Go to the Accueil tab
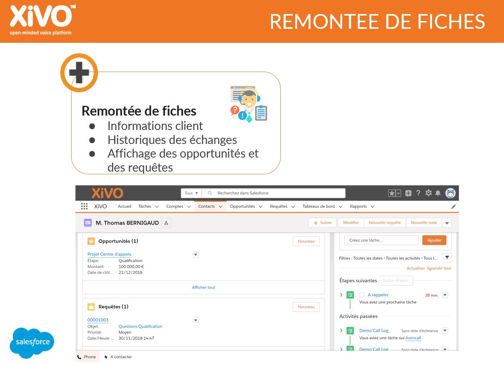This screenshot has width=504, height=365. pyautogui.click(x=124, y=207)
